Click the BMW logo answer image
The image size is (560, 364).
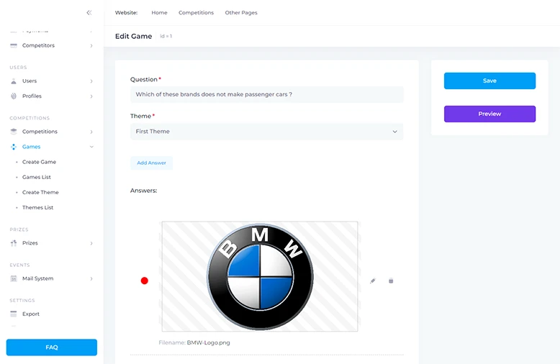pos(260,276)
